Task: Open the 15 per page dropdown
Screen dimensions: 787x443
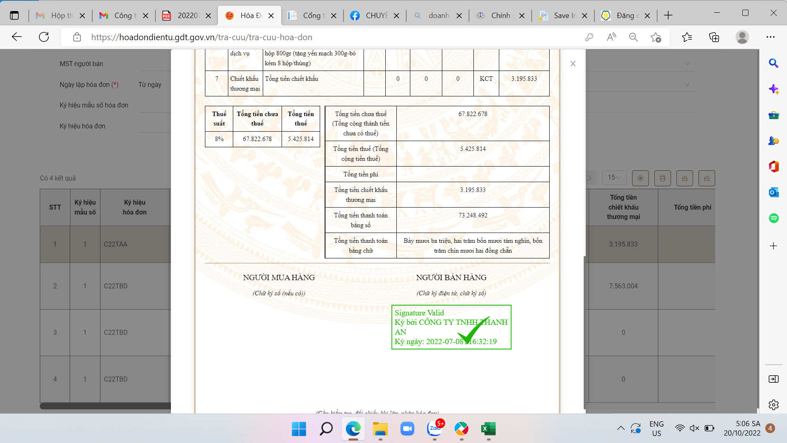Action: click(x=614, y=178)
